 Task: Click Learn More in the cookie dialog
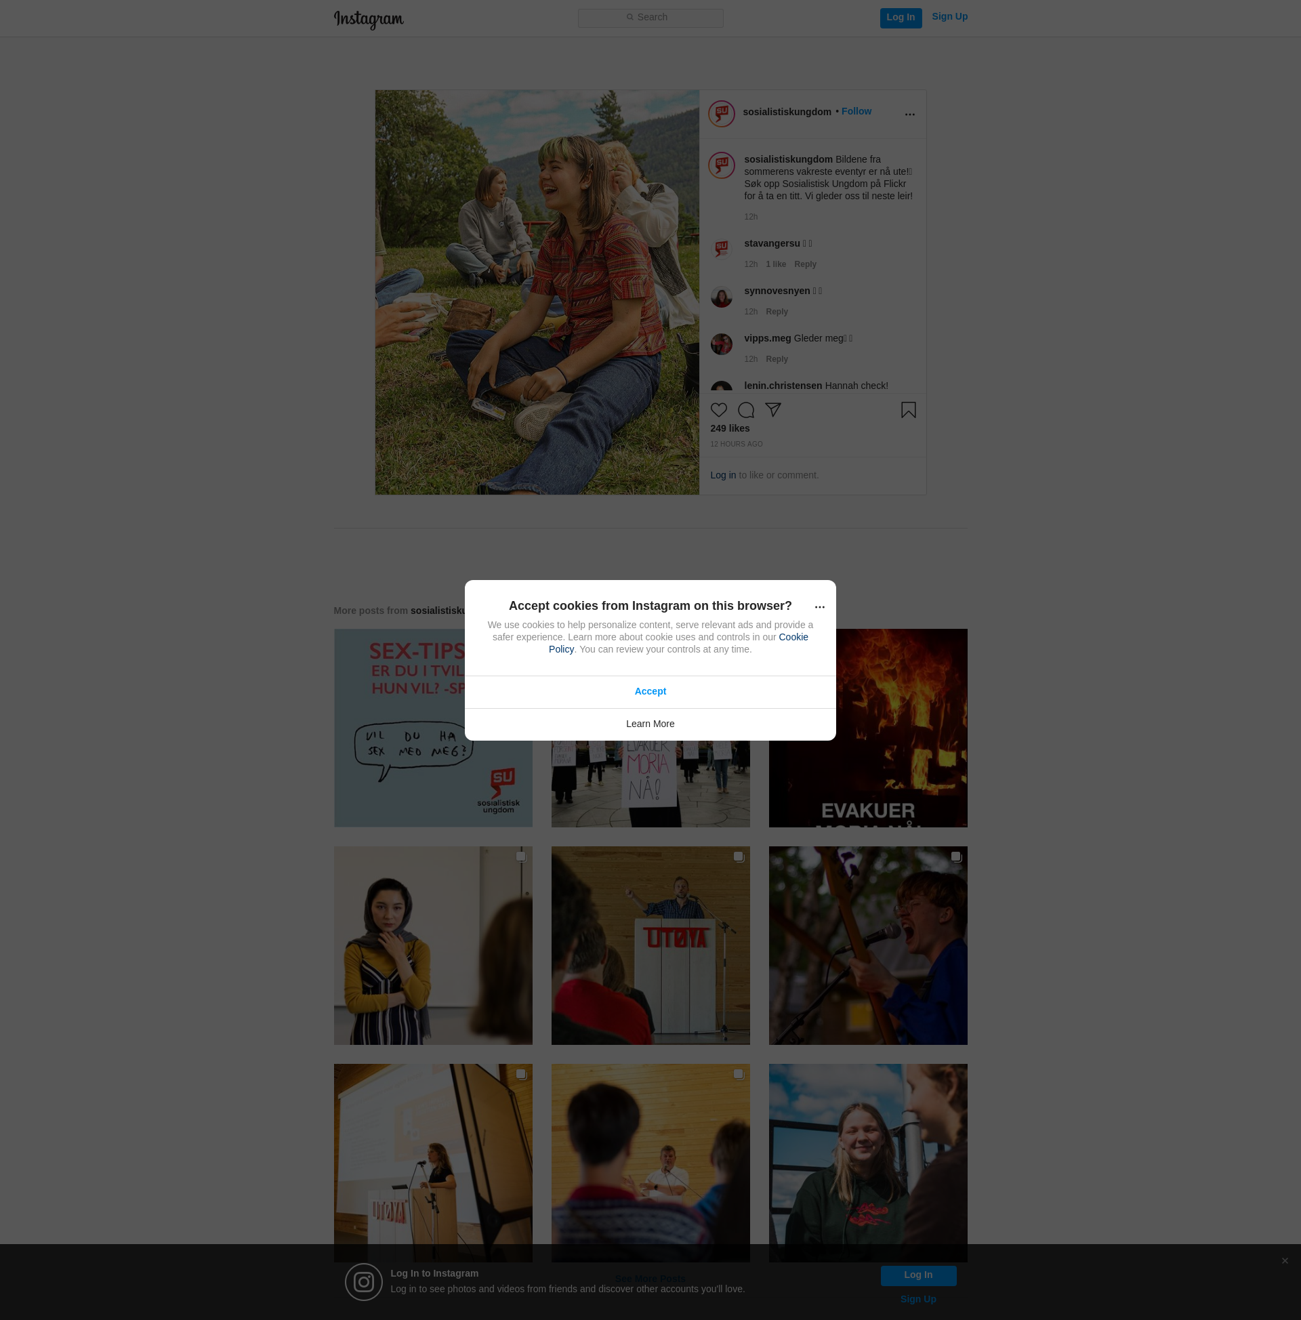click(650, 724)
